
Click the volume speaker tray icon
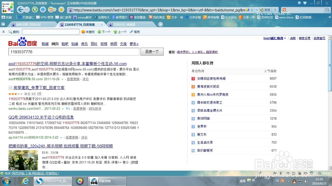306,181
